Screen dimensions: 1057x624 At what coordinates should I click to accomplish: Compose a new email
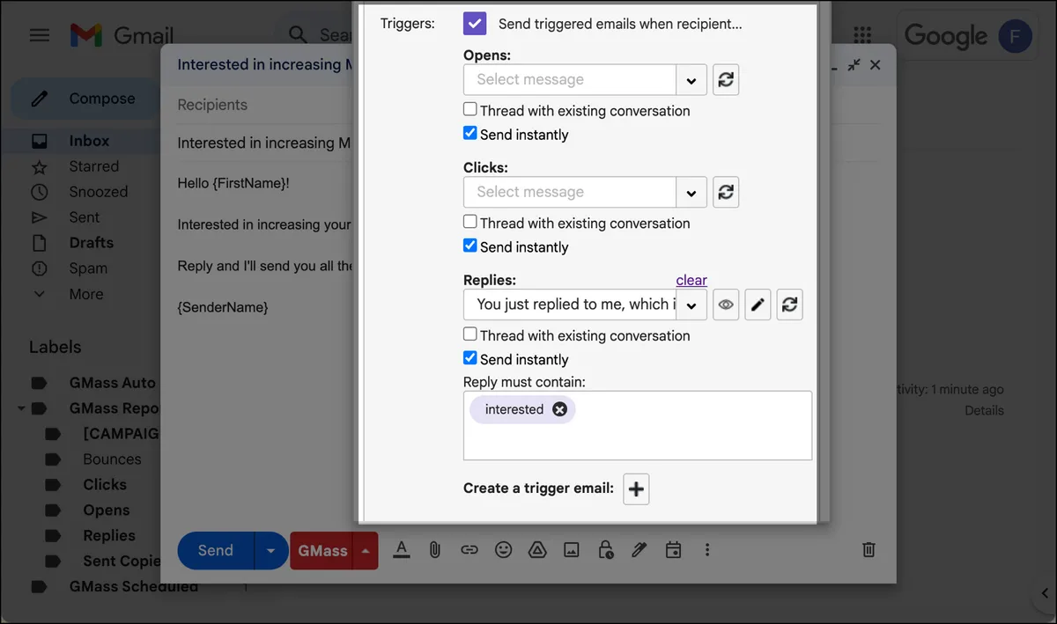pos(85,99)
